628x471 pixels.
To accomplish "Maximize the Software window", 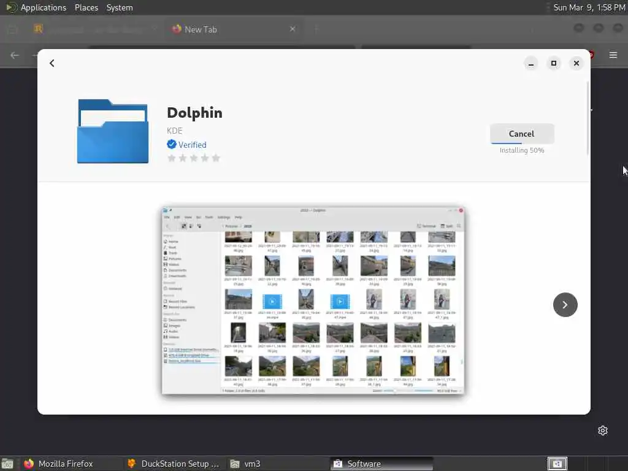I will pos(554,63).
